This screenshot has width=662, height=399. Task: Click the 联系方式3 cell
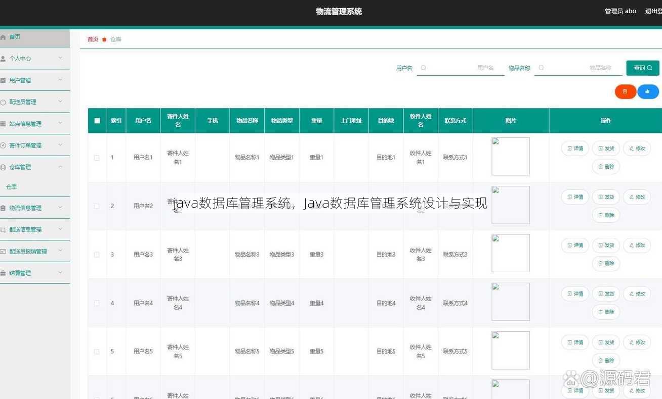456,255
